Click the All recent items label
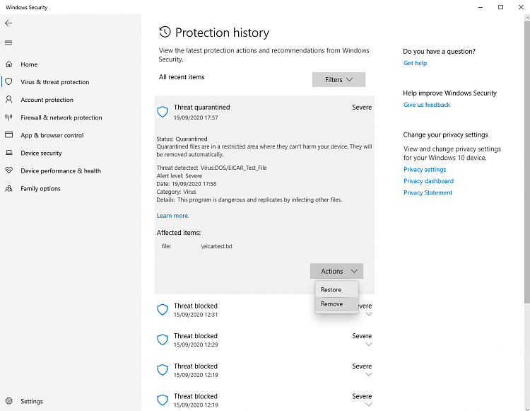 pyautogui.click(x=182, y=77)
